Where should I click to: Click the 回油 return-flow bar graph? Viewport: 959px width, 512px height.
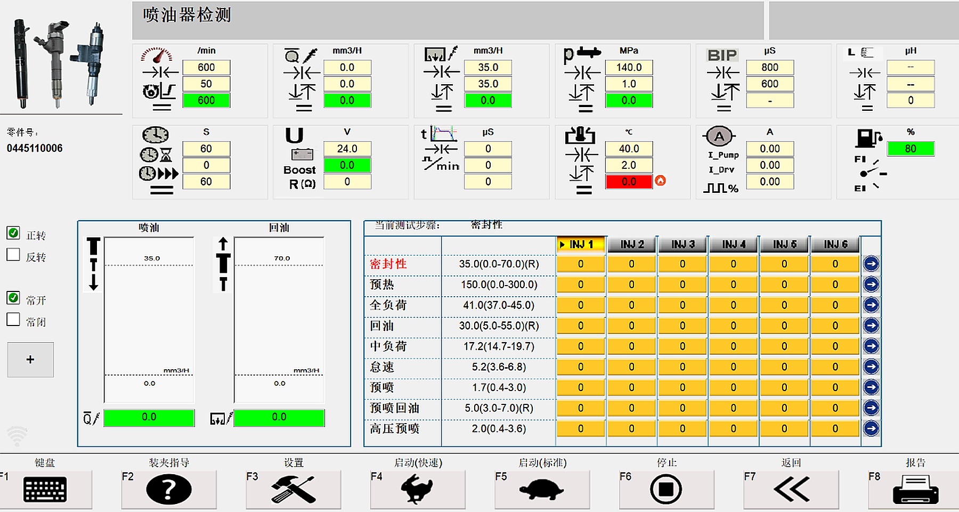coord(279,320)
